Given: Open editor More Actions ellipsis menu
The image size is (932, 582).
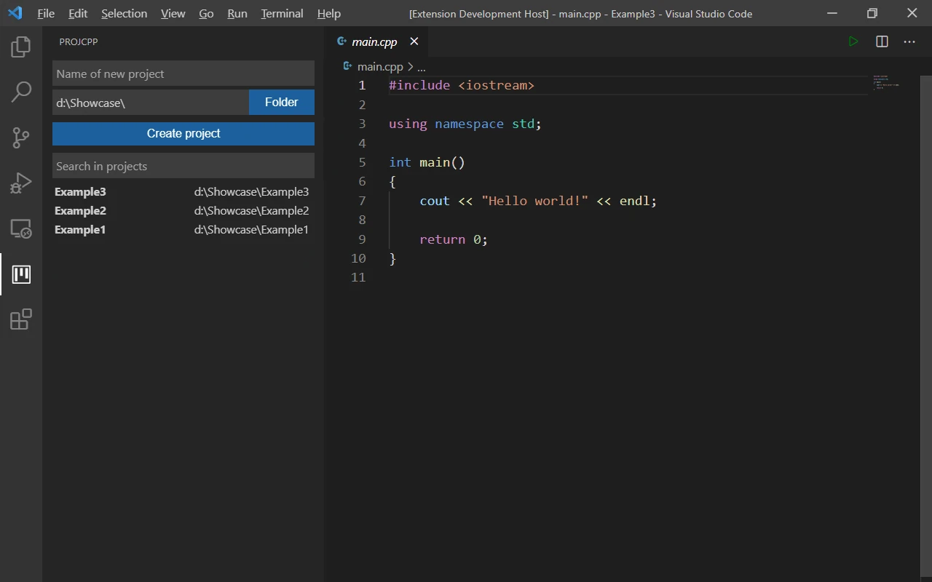Looking at the screenshot, I should [909, 41].
